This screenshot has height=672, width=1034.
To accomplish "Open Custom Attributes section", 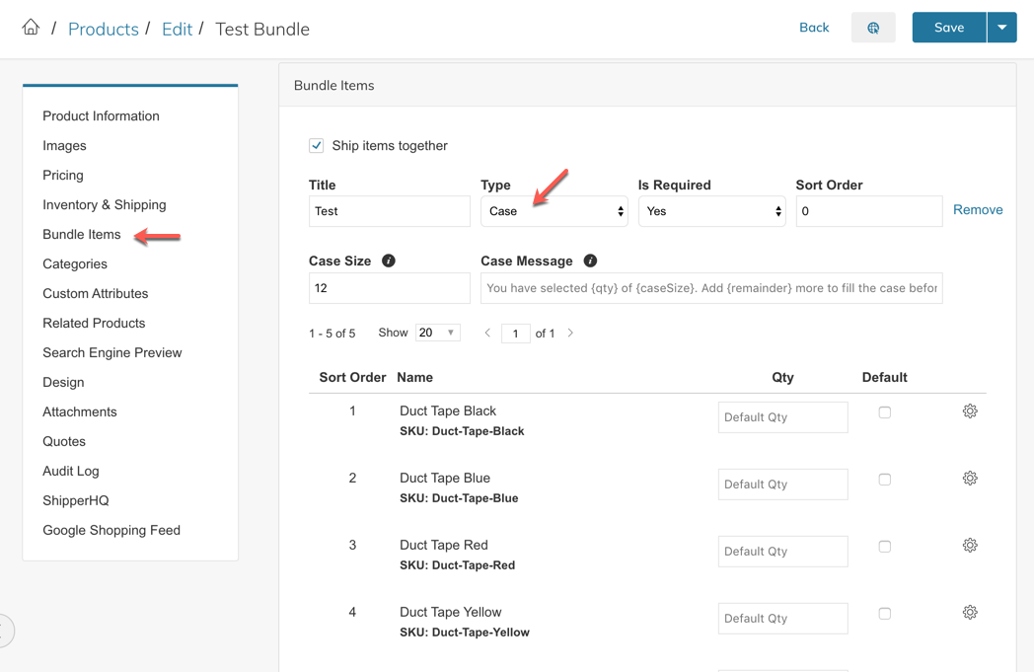I will coord(96,293).
